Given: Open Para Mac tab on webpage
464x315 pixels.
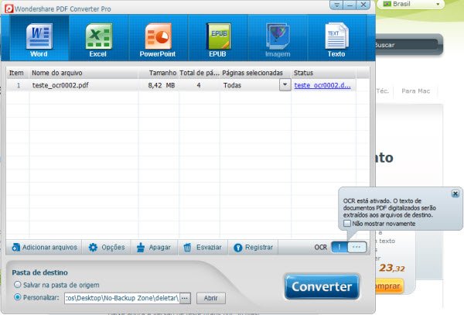Looking at the screenshot, I should (x=415, y=91).
